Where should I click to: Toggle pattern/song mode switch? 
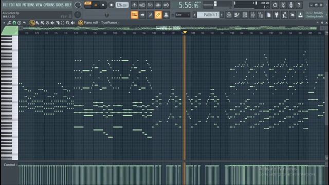(88, 5)
